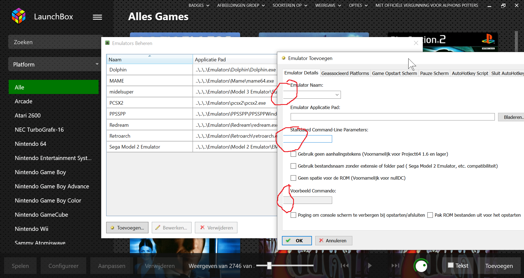Select Dolphin emulator row
Screen dimensions: 524x278
(192, 70)
